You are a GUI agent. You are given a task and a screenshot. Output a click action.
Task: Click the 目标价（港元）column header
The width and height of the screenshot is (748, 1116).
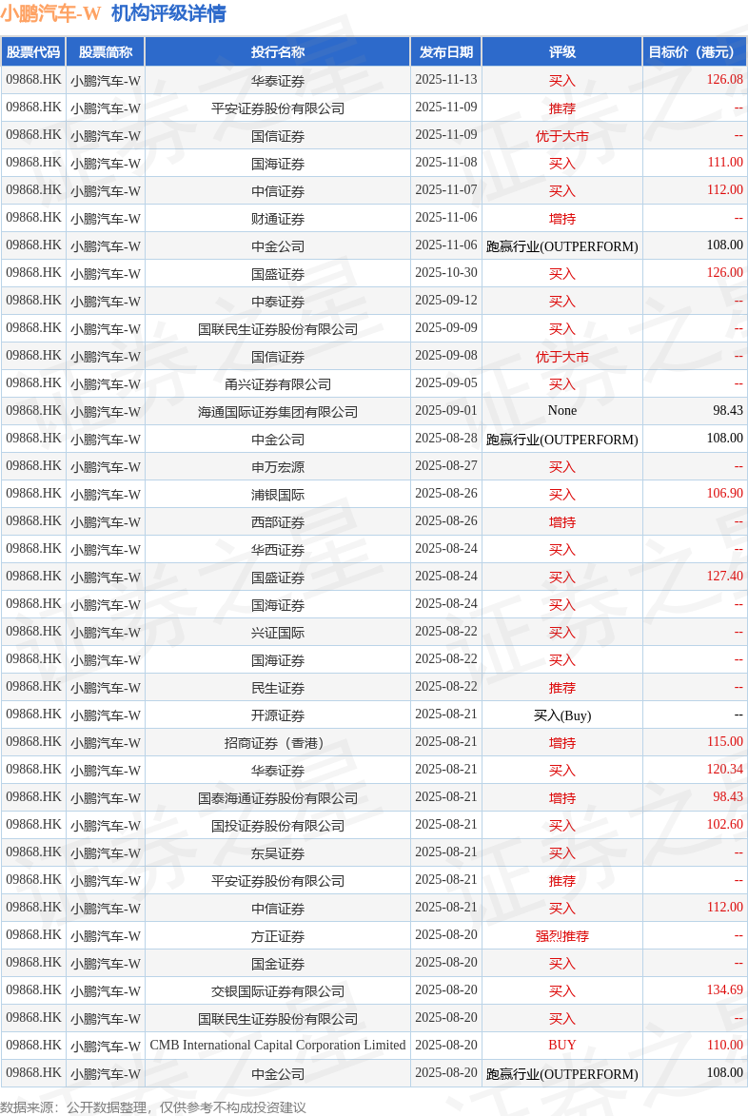point(695,52)
